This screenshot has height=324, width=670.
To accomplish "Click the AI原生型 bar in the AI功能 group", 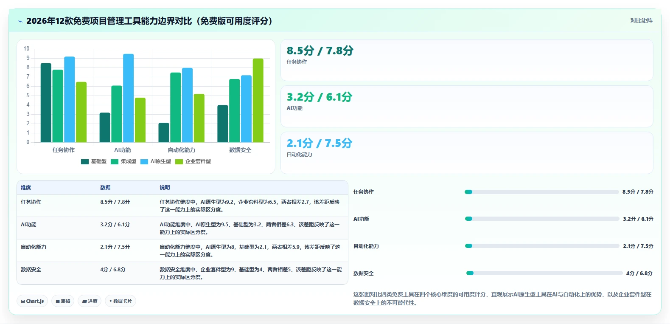I will tap(129, 98).
